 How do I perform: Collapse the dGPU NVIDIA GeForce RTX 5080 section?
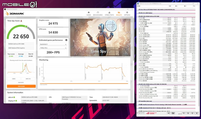coord(138,16)
